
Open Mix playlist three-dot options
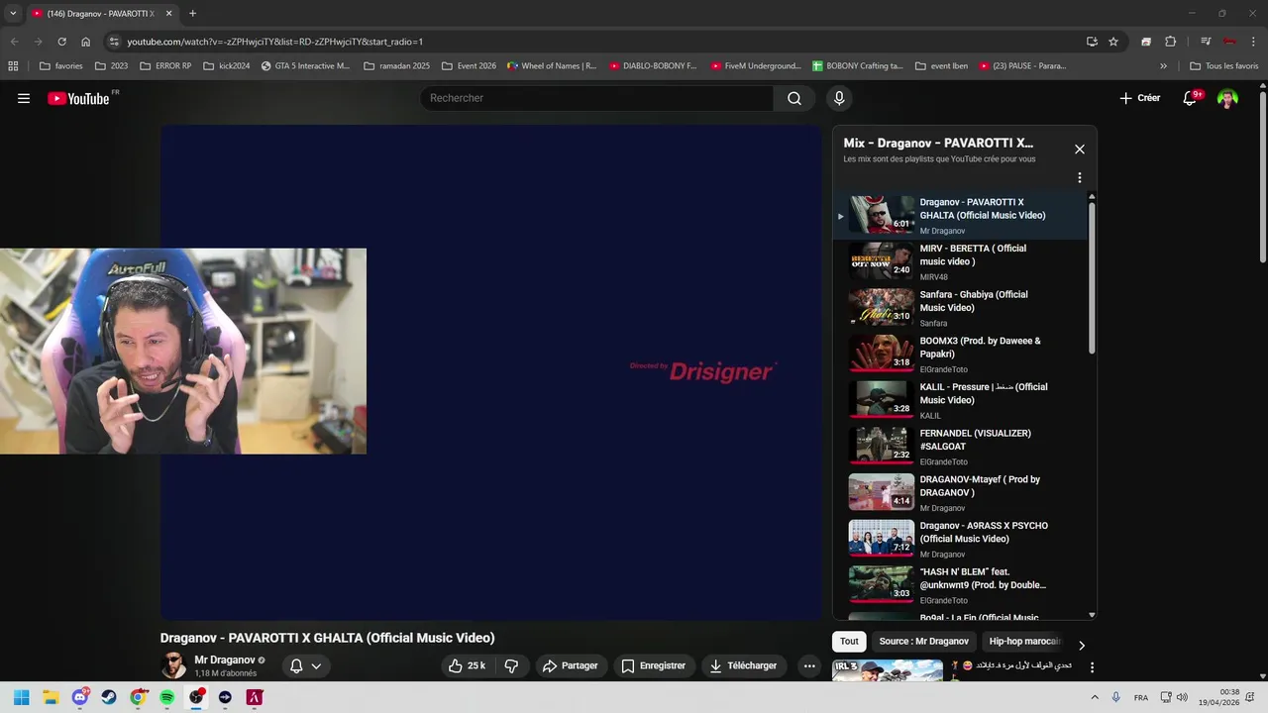1080,178
